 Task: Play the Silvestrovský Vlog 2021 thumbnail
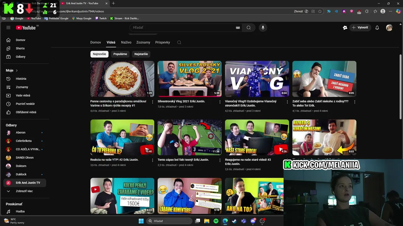pos(190,79)
